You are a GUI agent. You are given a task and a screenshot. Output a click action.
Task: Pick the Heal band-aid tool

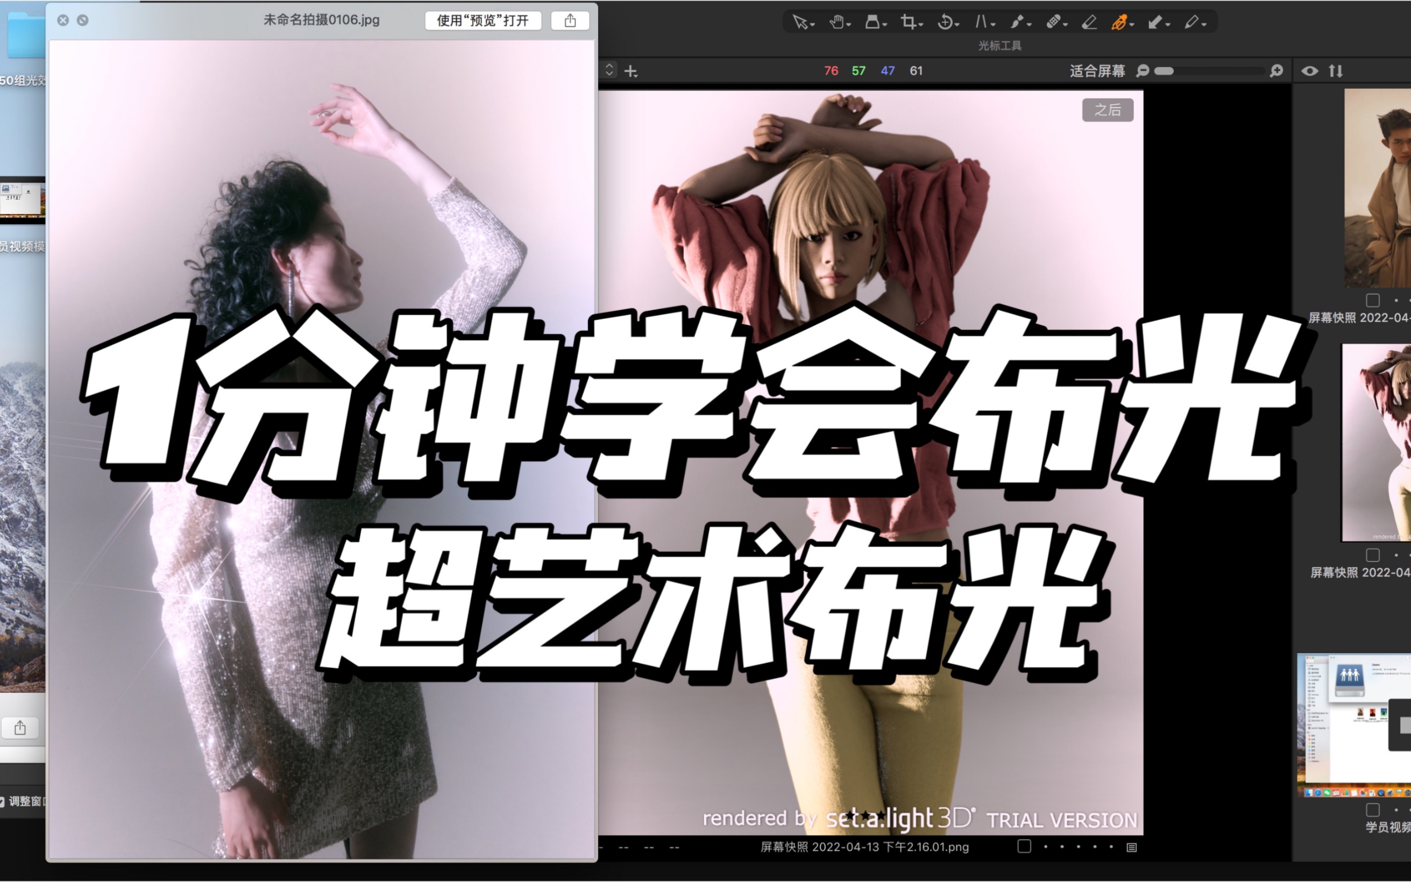[1052, 22]
